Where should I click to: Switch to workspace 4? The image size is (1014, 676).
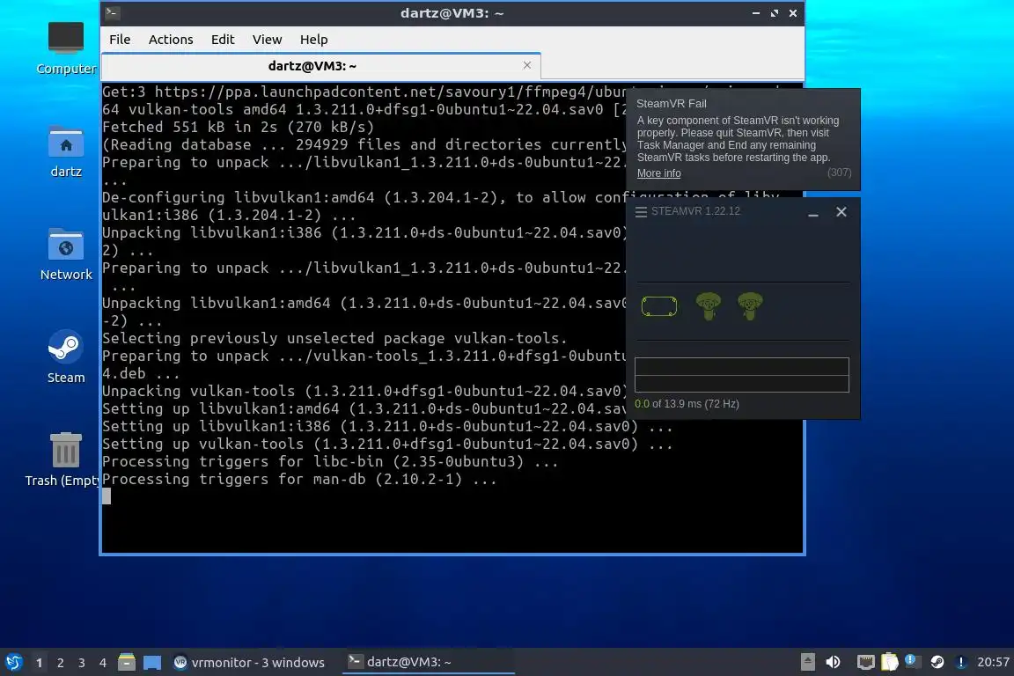[103, 663]
